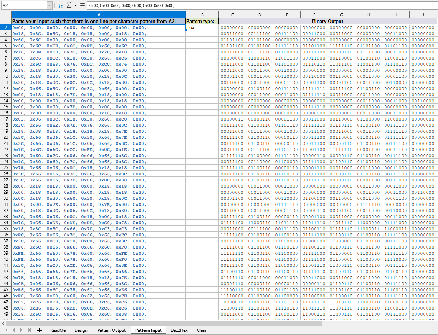Switch to the Pattern Output sheet
Screen dimensions: 438x335
(x=112, y=330)
